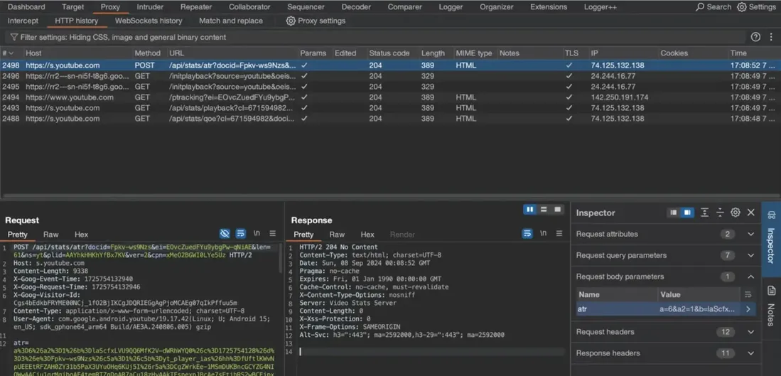
Task: Toggle hide non-printable characters in Request
Action: pyautogui.click(x=225, y=234)
